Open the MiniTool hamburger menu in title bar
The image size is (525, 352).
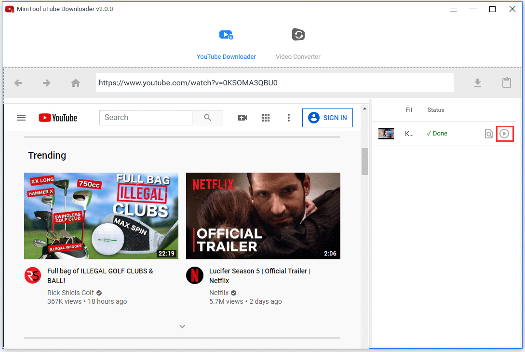click(x=453, y=9)
